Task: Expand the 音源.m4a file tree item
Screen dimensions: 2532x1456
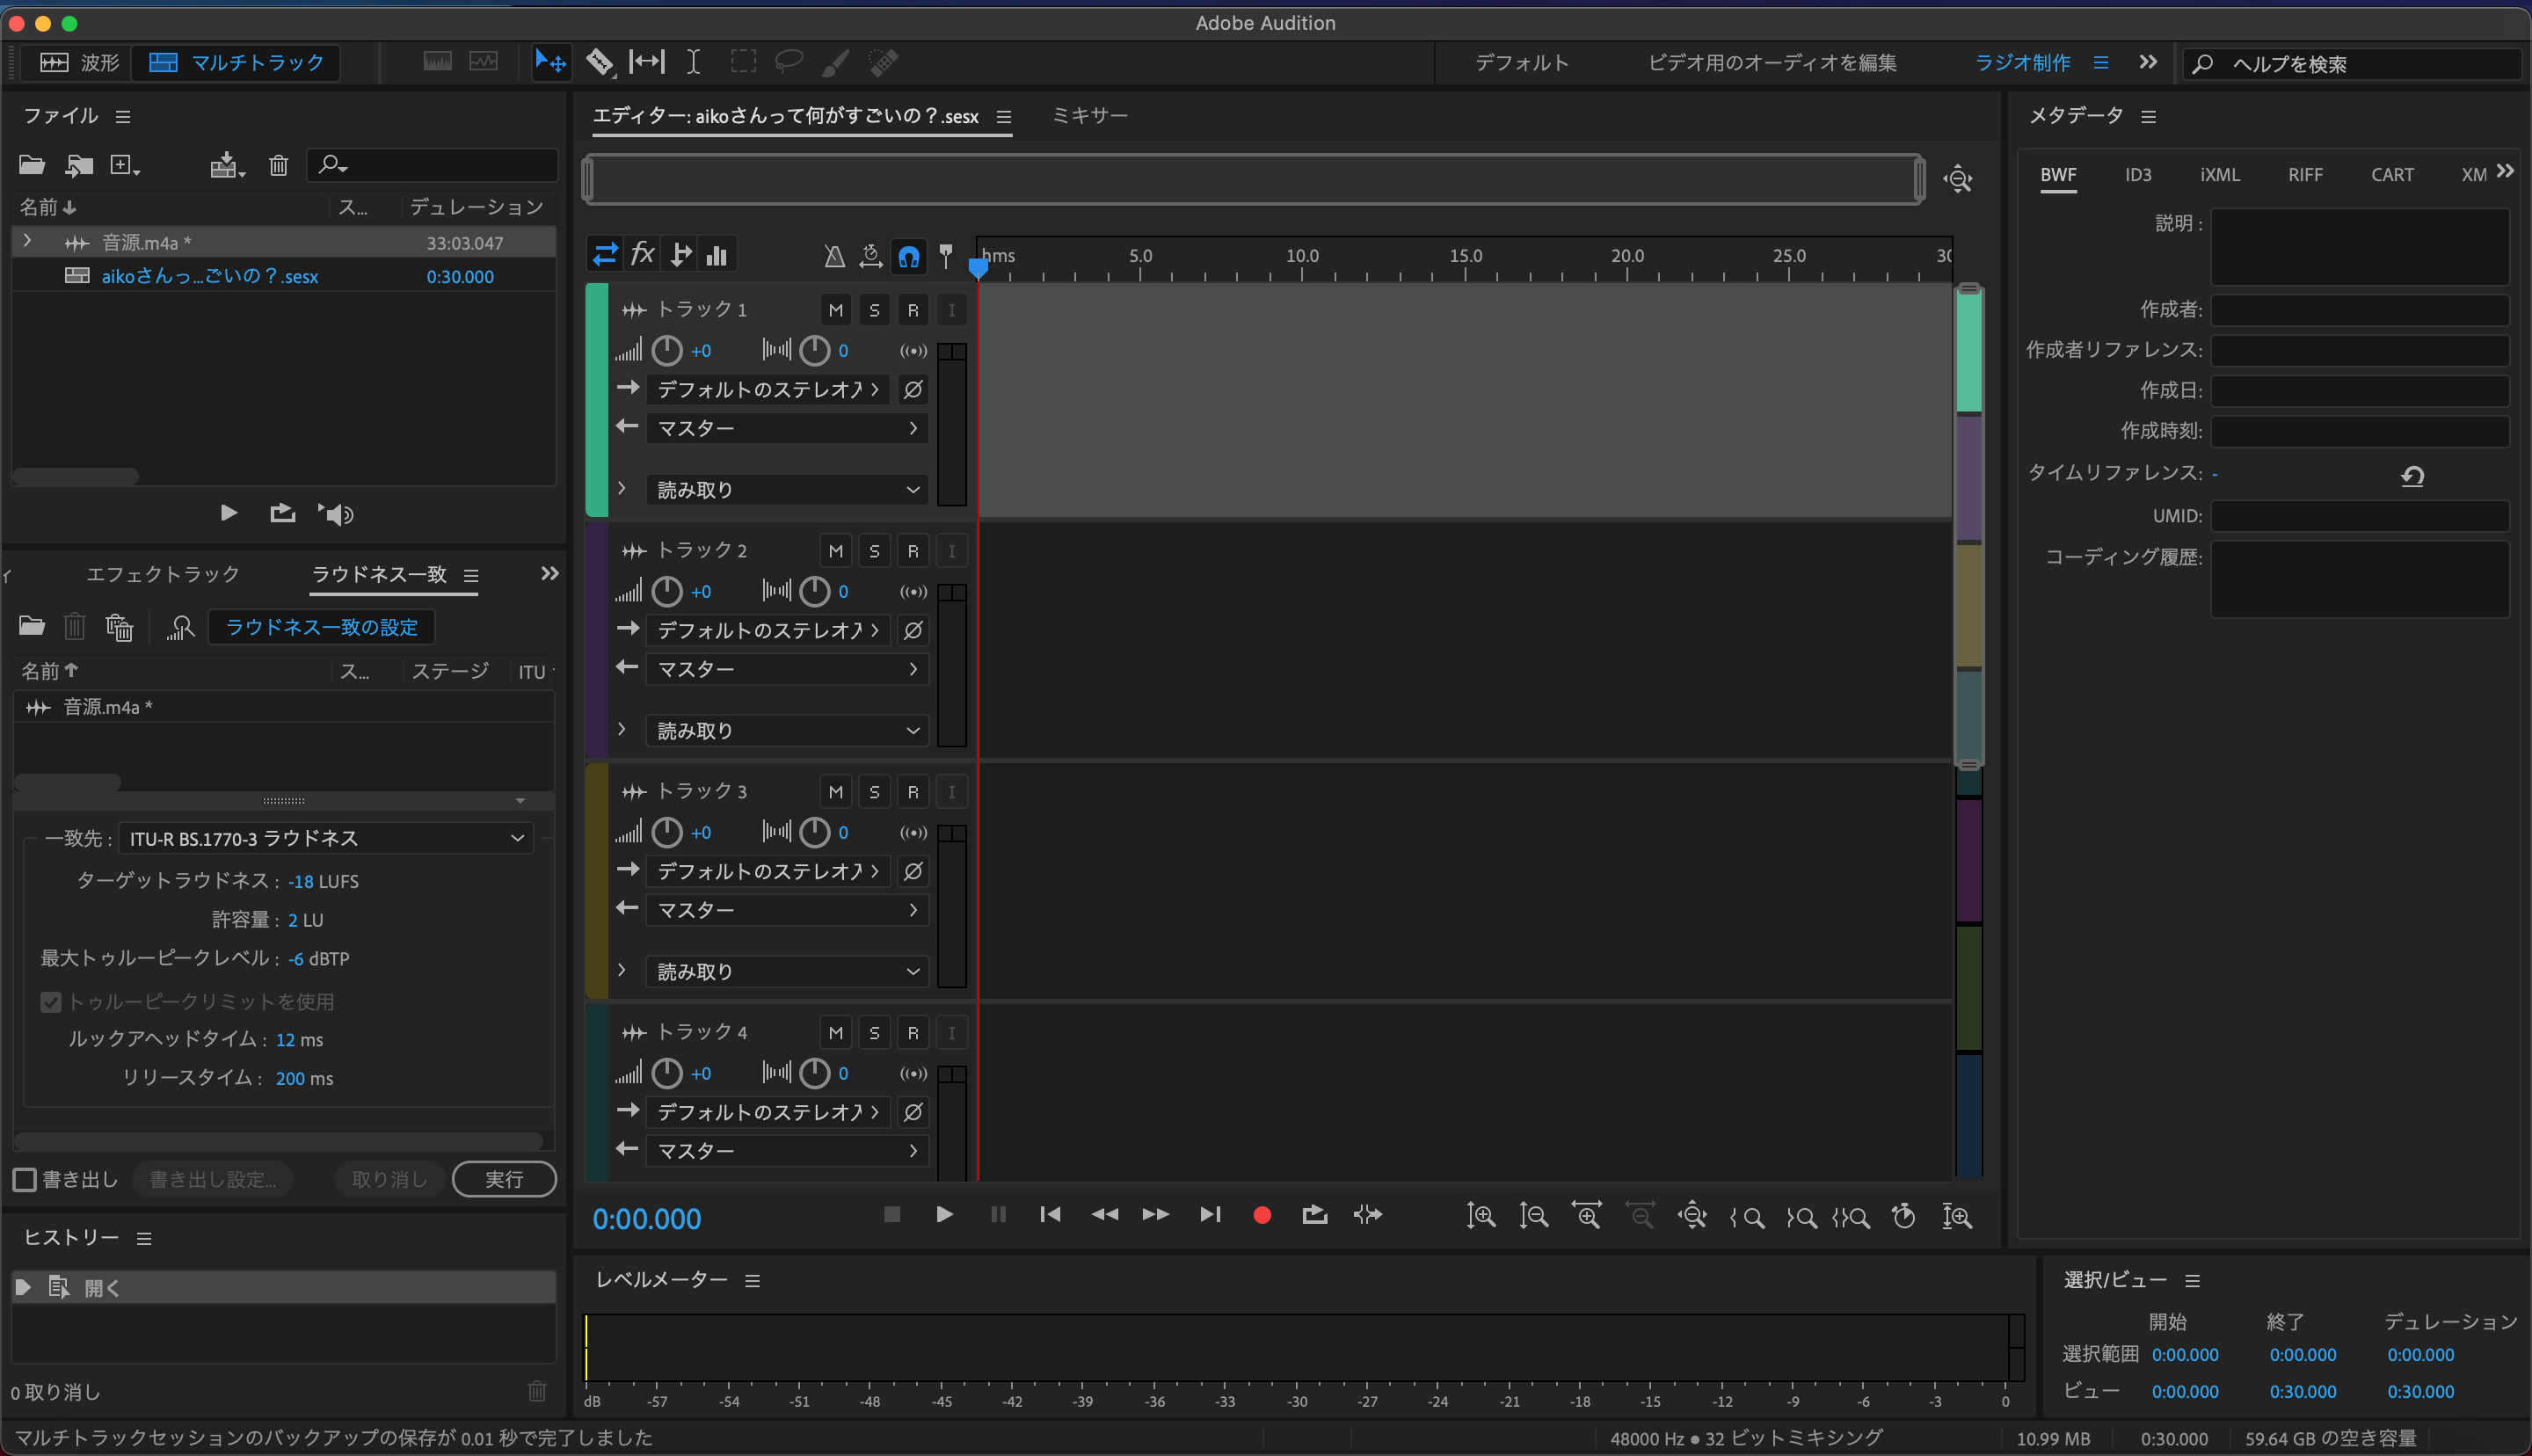Action: click(x=28, y=242)
